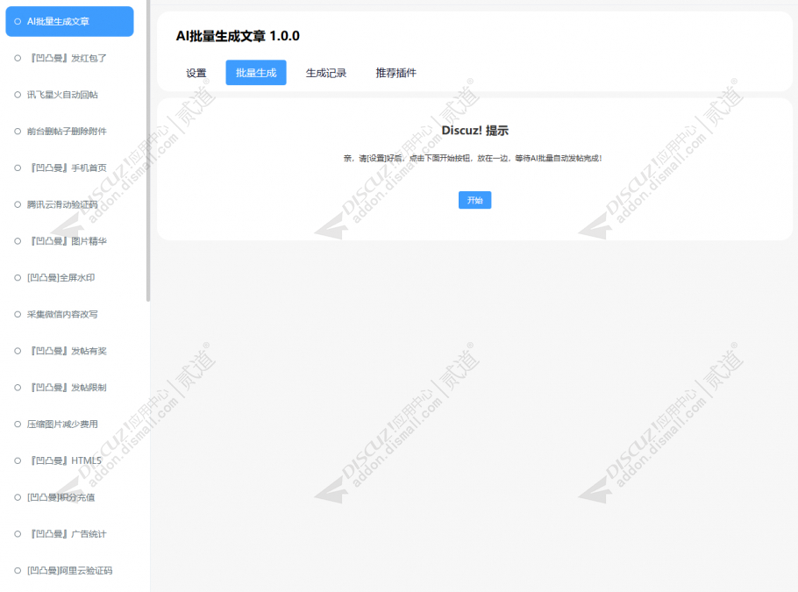Open the 设置 tab
The image size is (798, 592).
coord(196,73)
